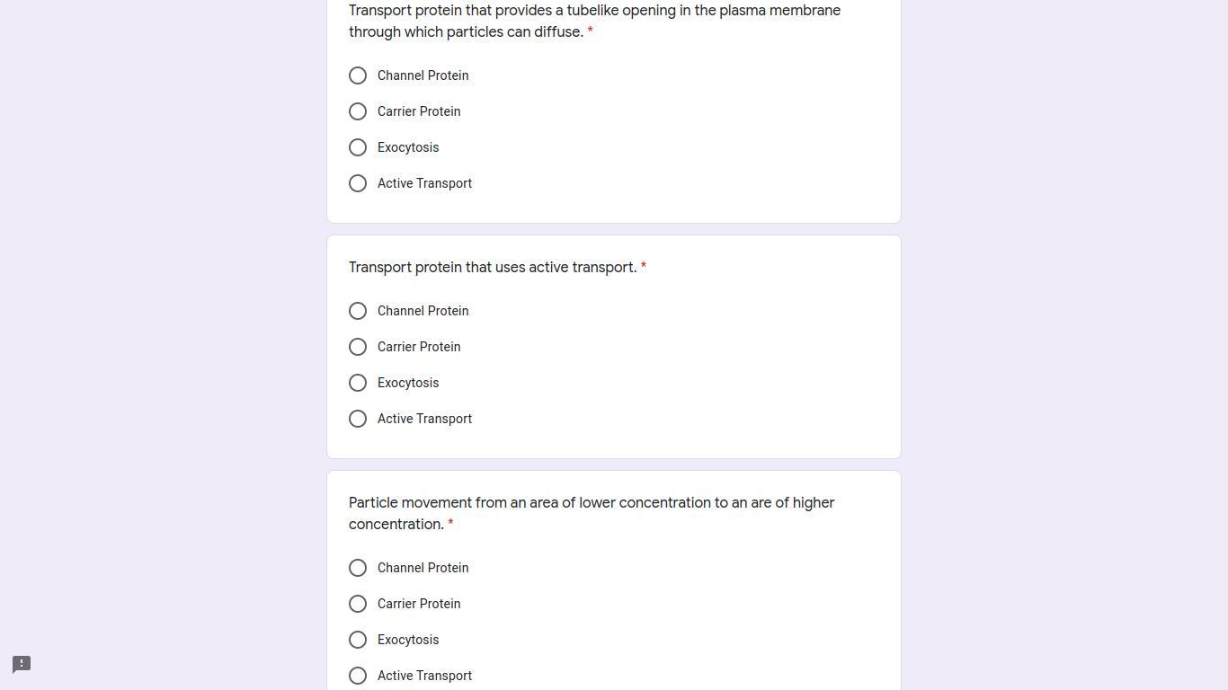The image size is (1228, 690).
Task: Select Carrier Protein for tubelike opening question
Action: tap(358, 111)
